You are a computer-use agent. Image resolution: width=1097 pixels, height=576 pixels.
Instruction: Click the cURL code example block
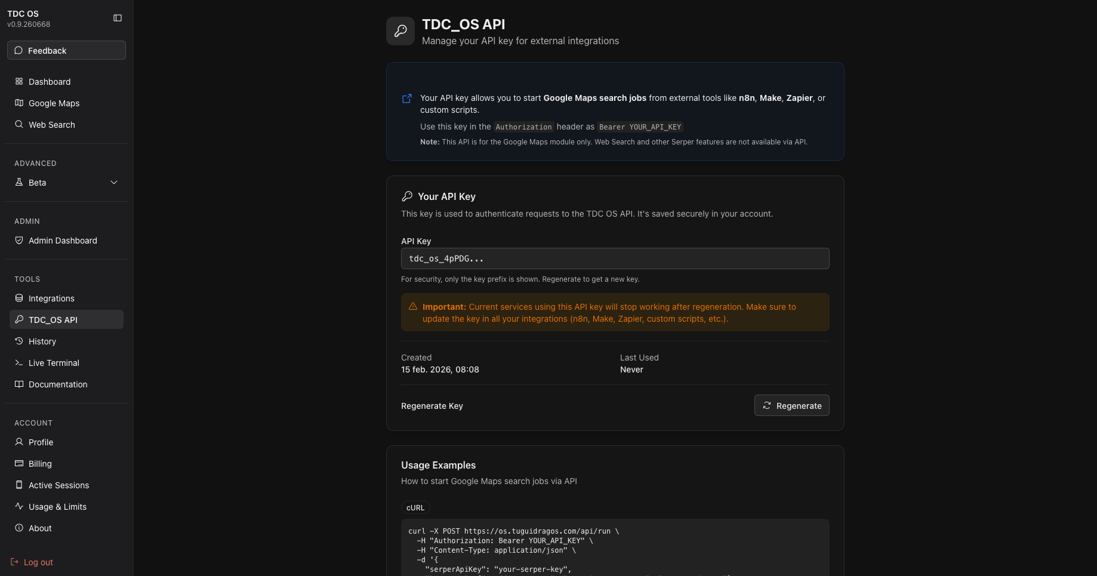tap(615, 547)
